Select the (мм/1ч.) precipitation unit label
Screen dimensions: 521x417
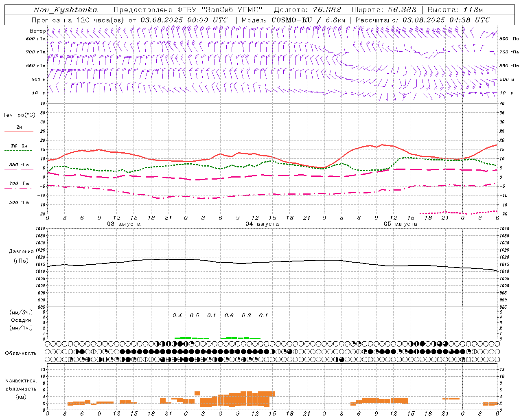point(21,328)
